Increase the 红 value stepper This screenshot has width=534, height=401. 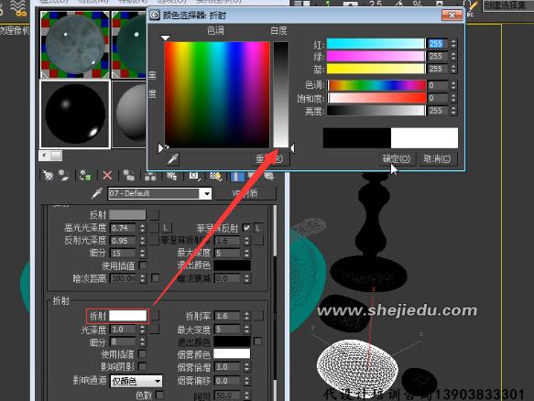tap(453, 41)
